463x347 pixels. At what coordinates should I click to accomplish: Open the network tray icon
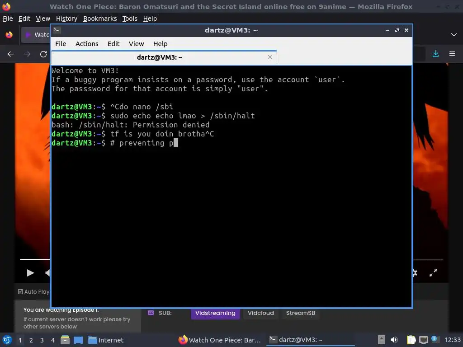(x=423, y=340)
